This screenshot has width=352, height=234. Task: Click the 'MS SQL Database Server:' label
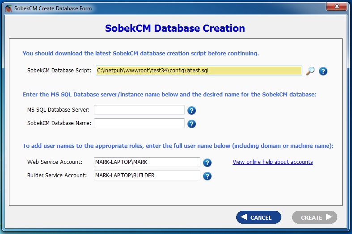point(58,109)
